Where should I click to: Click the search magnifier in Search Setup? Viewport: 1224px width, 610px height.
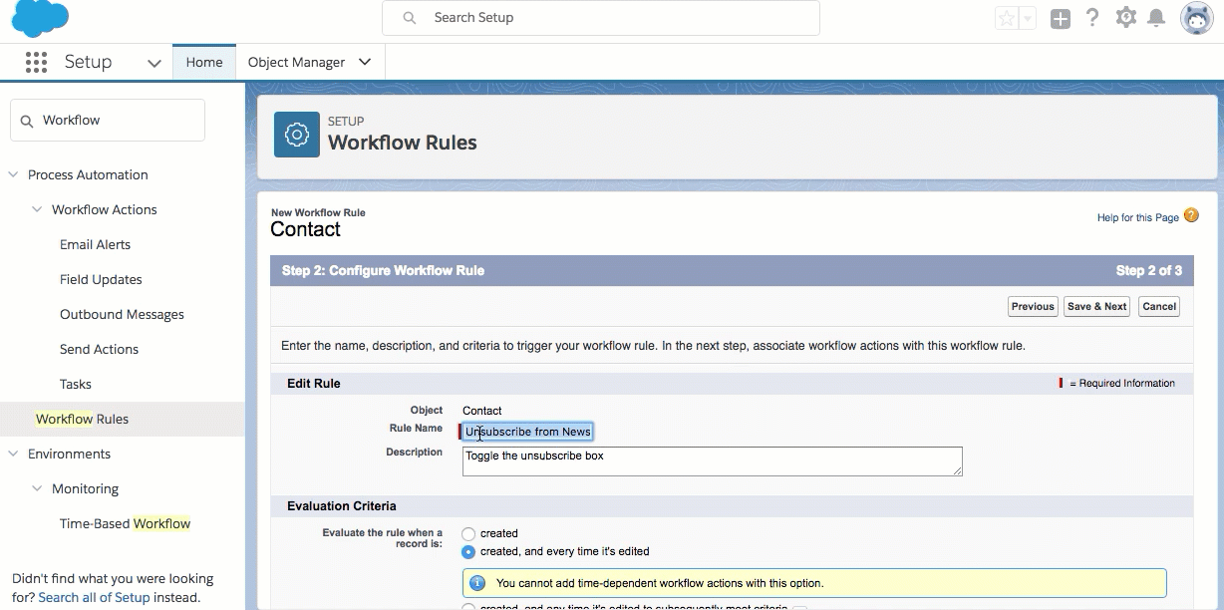(409, 18)
